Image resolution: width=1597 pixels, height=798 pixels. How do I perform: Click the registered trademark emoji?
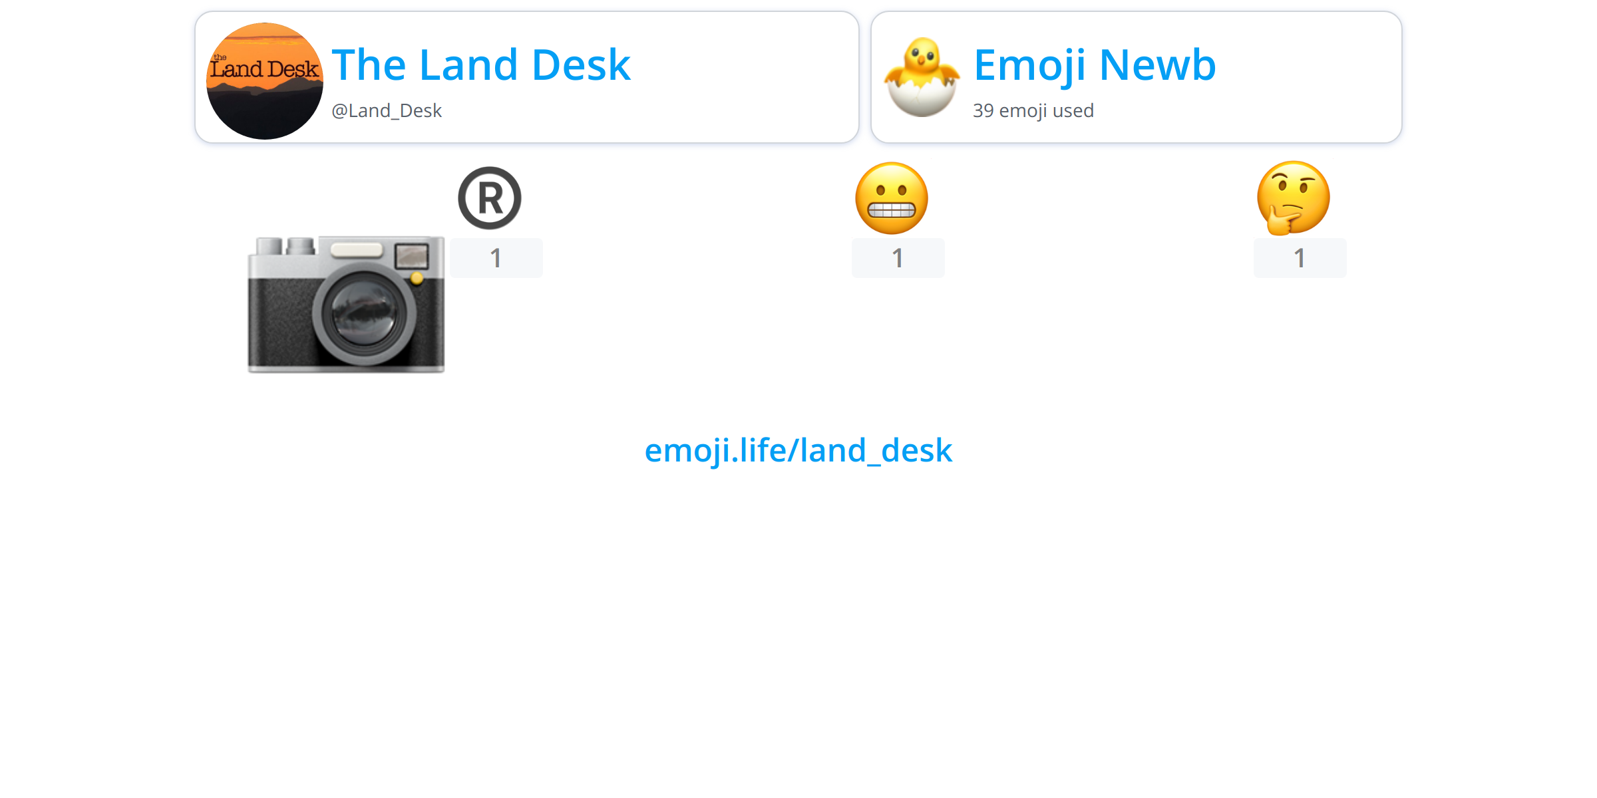click(x=490, y=198)
